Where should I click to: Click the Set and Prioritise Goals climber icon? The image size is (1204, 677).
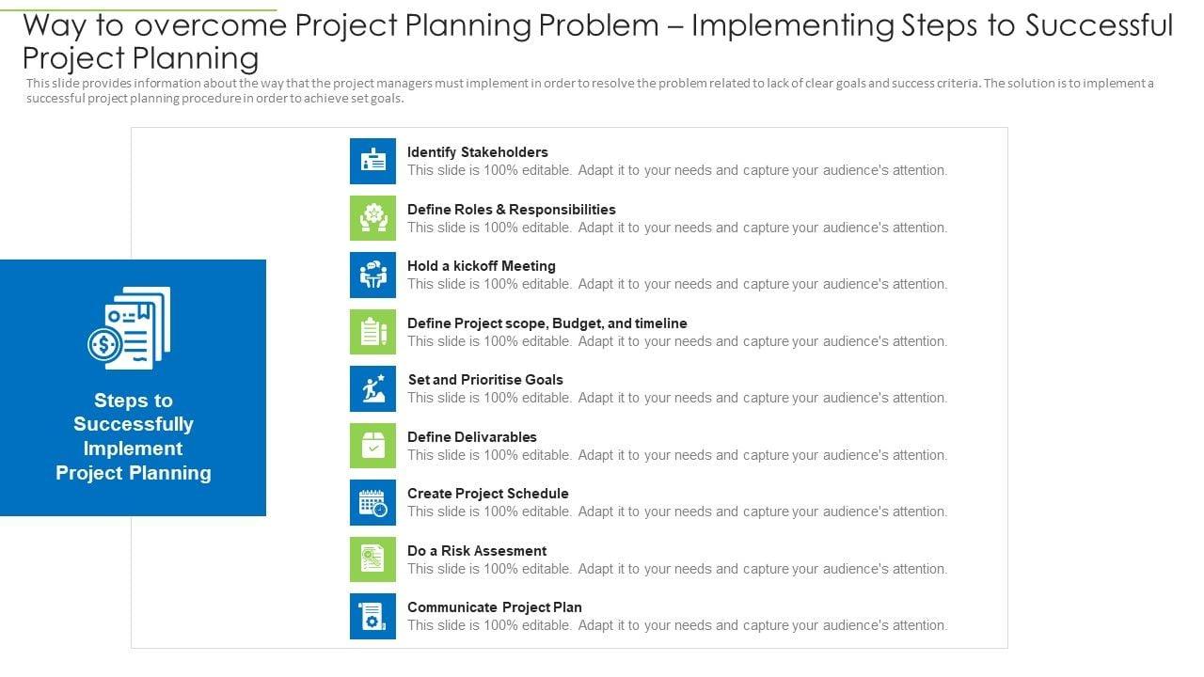point(372,388)
